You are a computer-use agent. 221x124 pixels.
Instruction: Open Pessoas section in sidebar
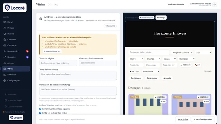(16, 28)
